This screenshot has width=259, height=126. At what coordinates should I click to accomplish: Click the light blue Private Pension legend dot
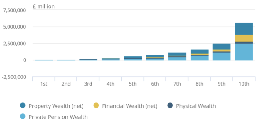pos(23,116)
